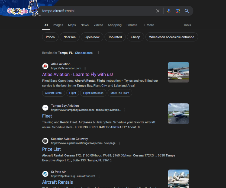Click the St Pete Air WordPress favicon
Screen dimensions: 226x188
(x=45, y=174)
